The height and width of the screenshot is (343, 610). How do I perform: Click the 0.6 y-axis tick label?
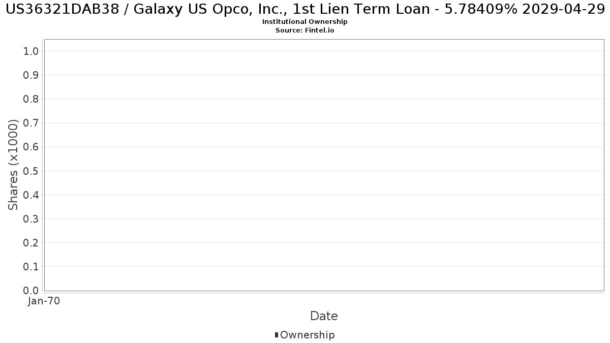pos(32,147)
